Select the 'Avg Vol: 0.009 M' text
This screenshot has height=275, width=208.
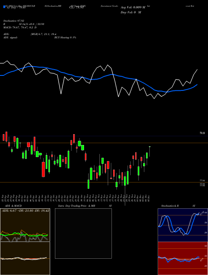[x=133, y=7]
